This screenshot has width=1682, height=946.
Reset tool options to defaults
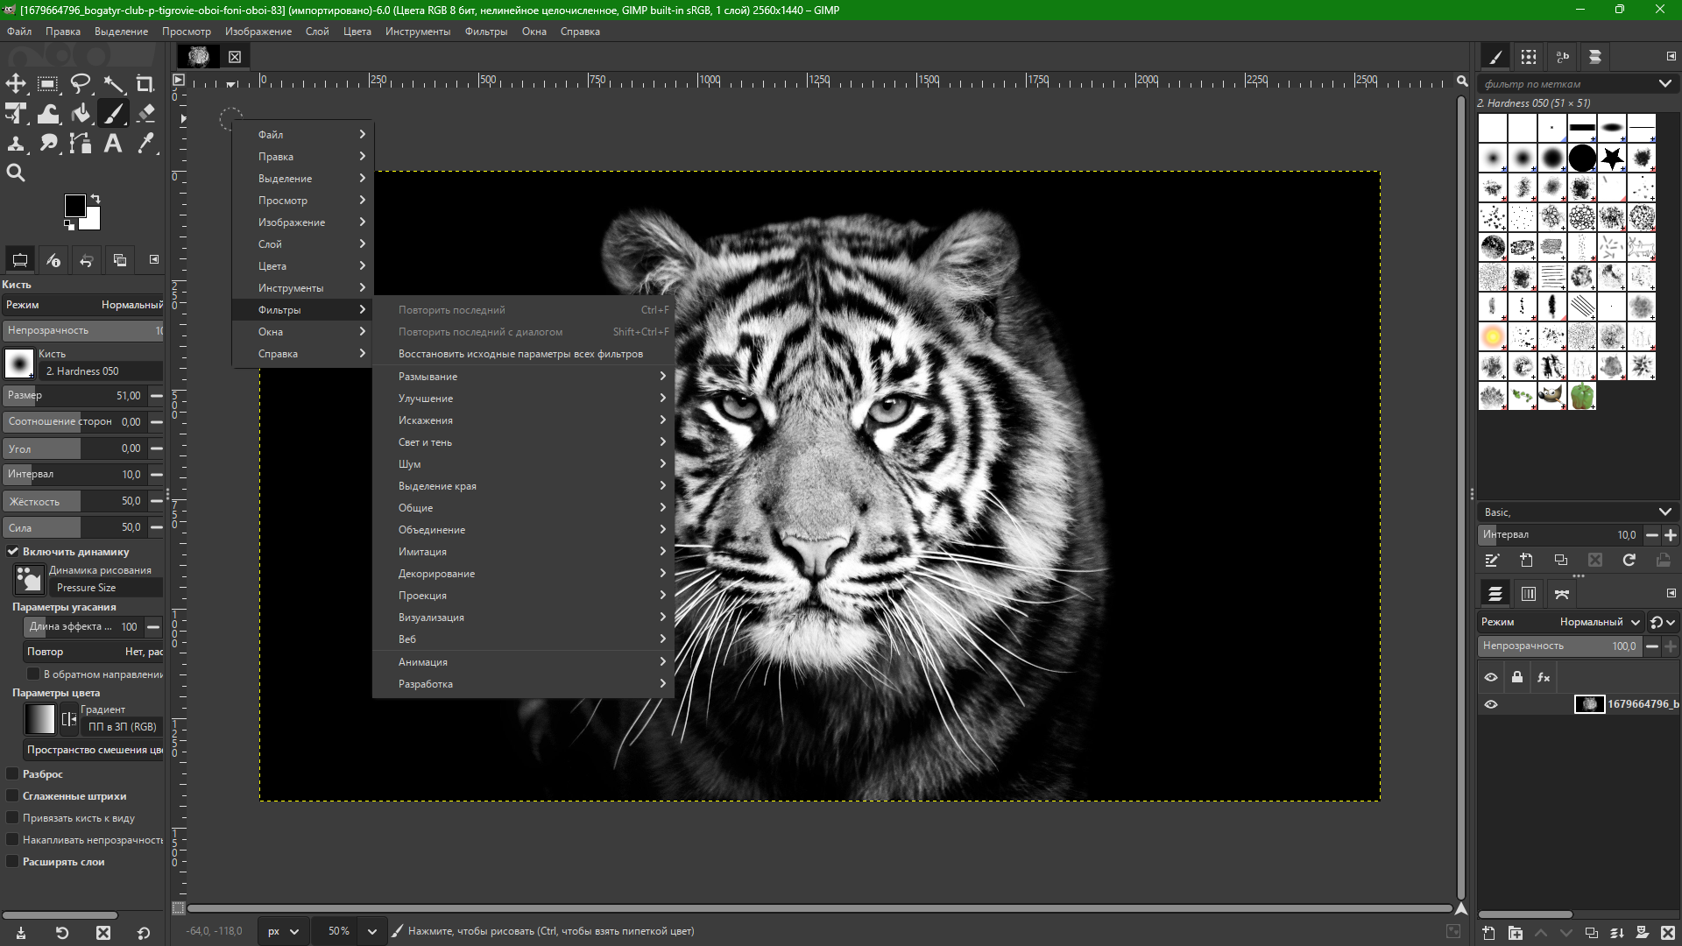coord(144,934)
